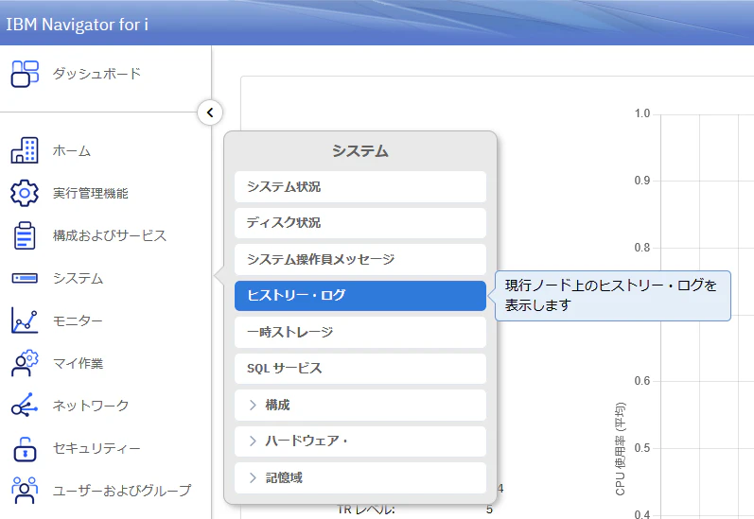Click the マイ作業 person-gear icon
The width and height of the screenshot is (754, 519).
pos(25,363)
